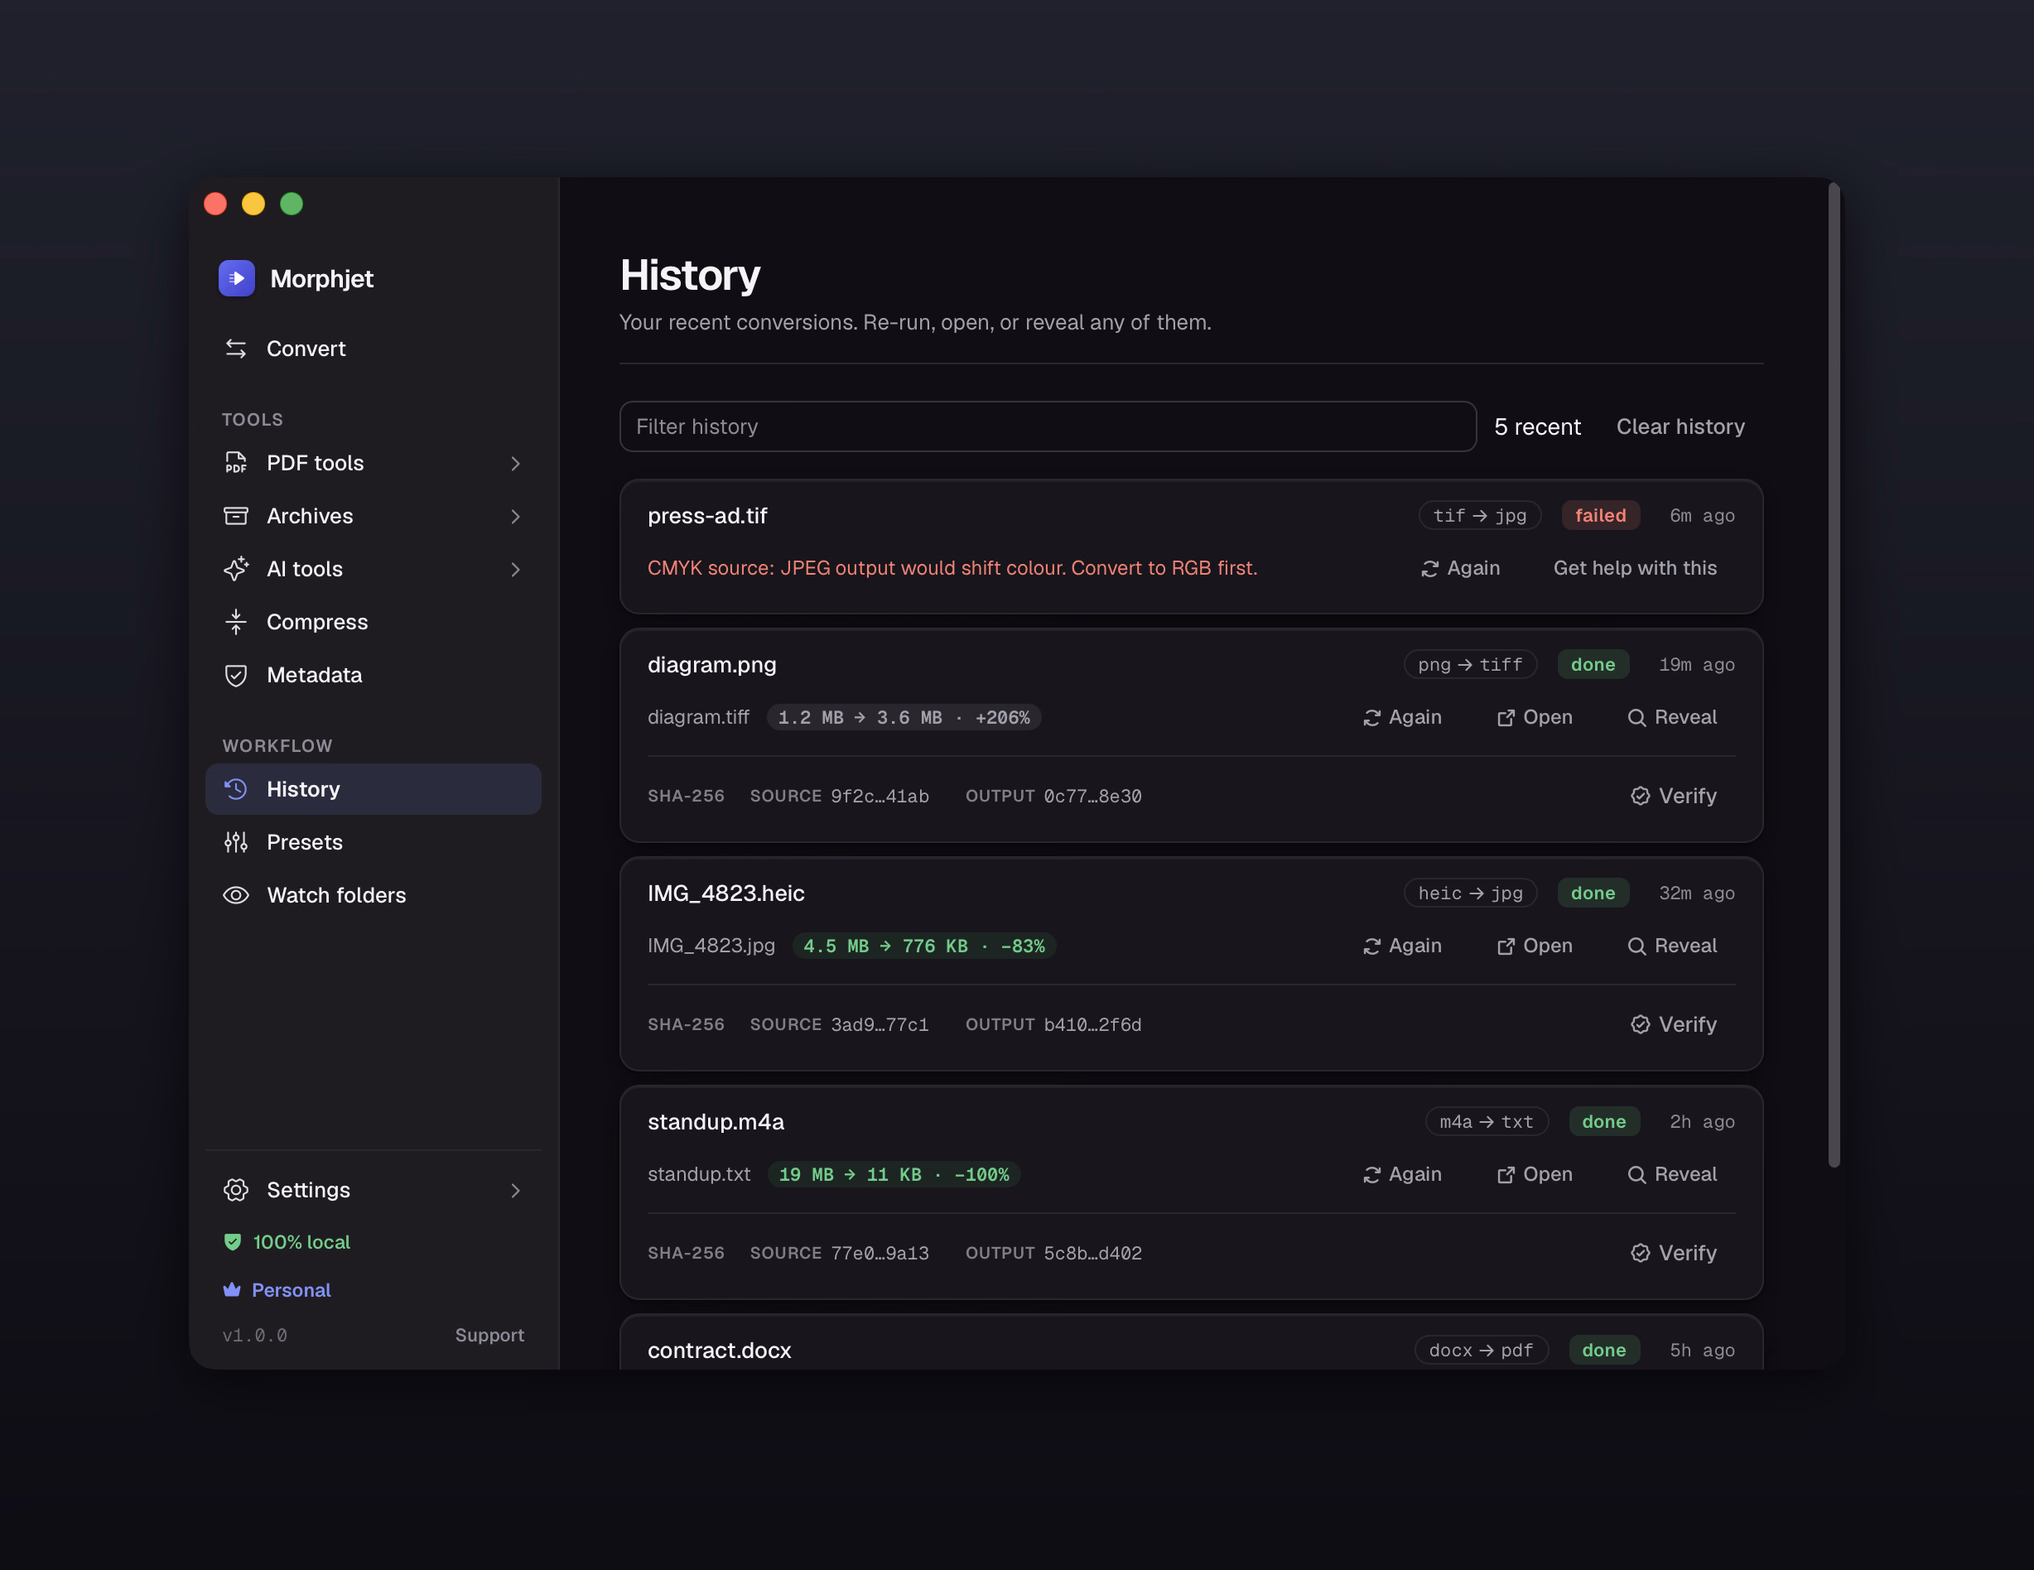Select History in the sidebar
The image size is (2034, 1570).
(x=373, y=790)
